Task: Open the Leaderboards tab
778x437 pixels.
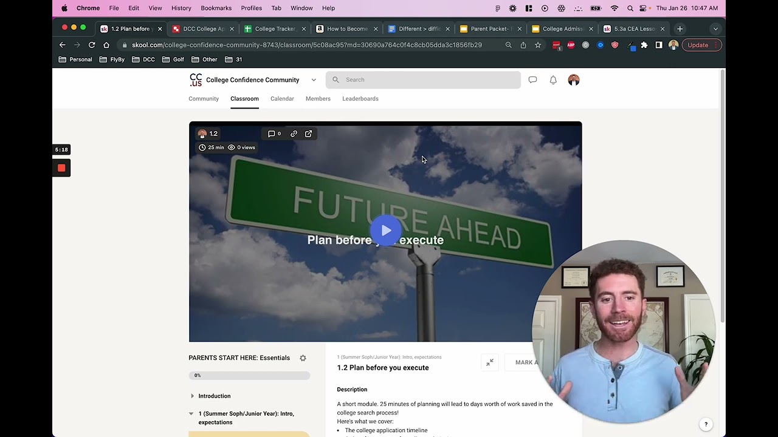Action: (360, 98)
